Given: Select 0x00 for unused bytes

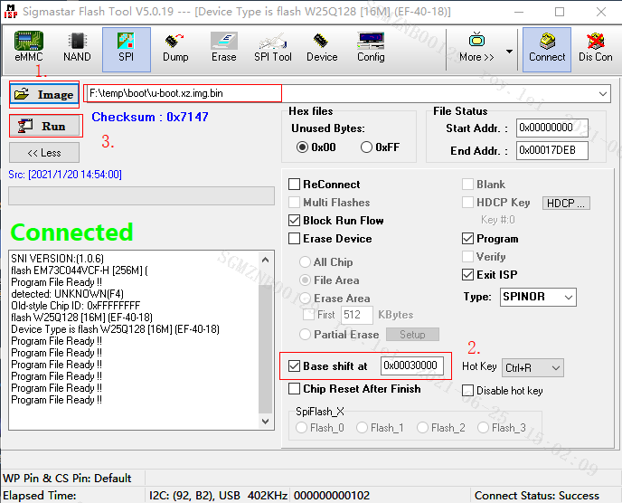Looking at the screenshot, I should (x=302, y=147).
